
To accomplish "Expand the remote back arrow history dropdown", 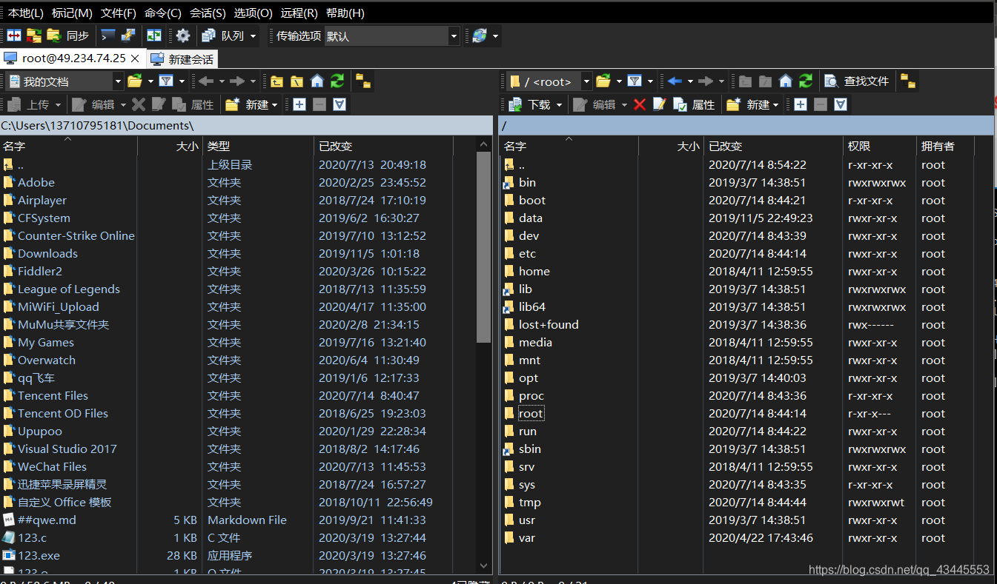I will (690, 81).
